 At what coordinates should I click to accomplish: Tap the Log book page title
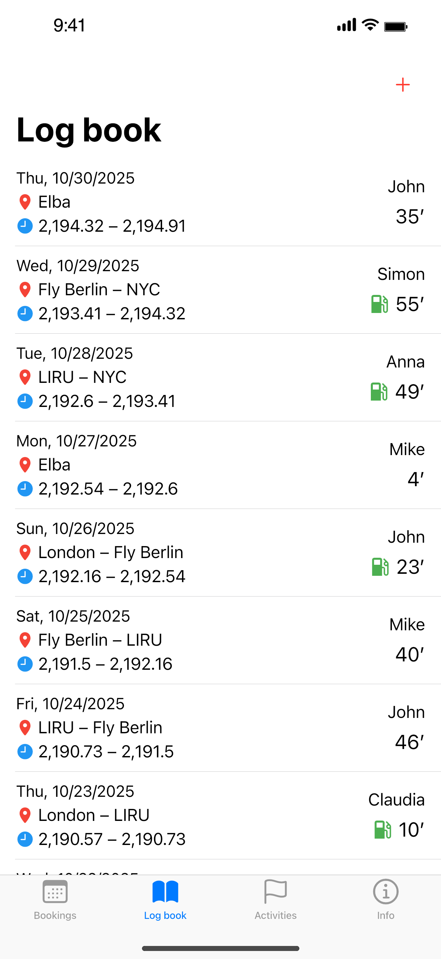tap(89, 130)
